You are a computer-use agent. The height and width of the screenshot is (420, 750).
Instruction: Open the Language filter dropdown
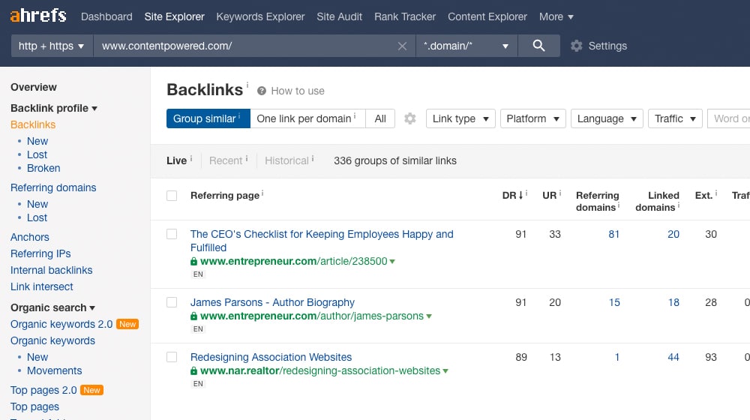(x=607, y=118)
